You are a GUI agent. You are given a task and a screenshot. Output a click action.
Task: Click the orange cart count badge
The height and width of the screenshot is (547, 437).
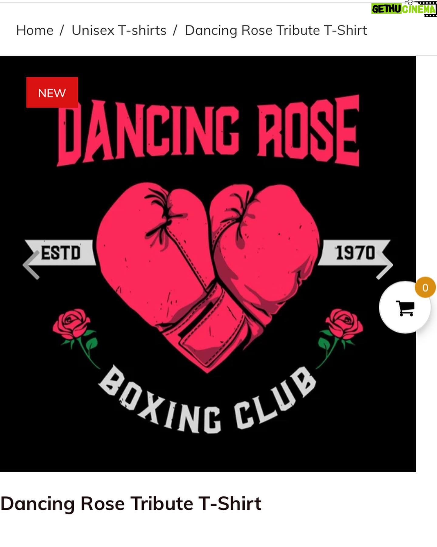425,287
